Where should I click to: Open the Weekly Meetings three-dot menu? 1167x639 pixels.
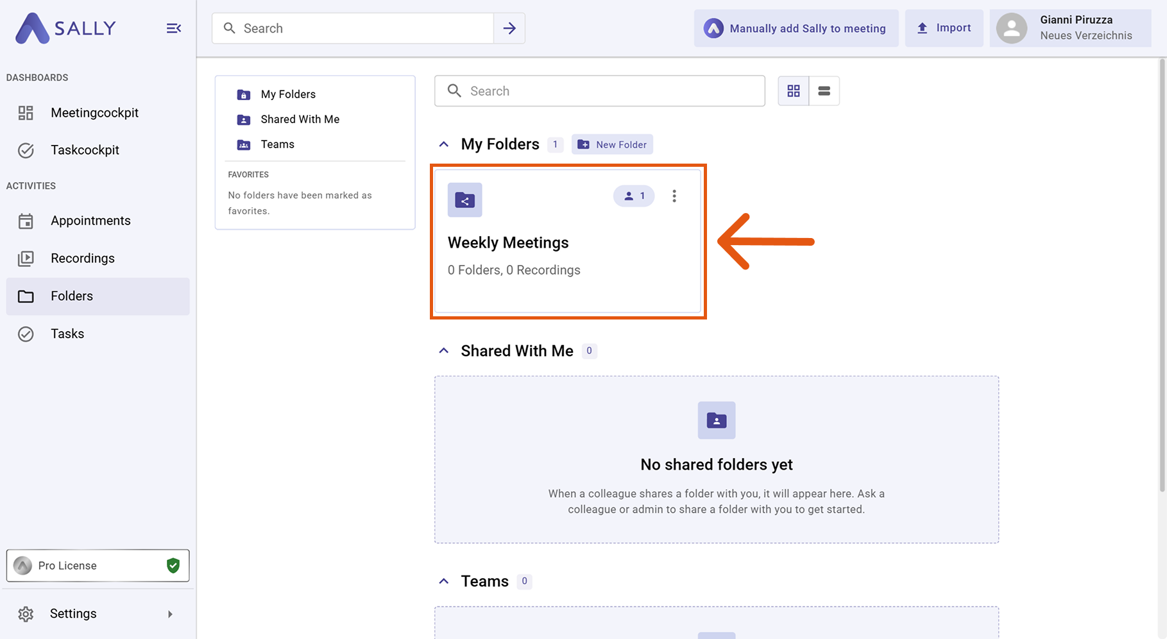point(674,196)
